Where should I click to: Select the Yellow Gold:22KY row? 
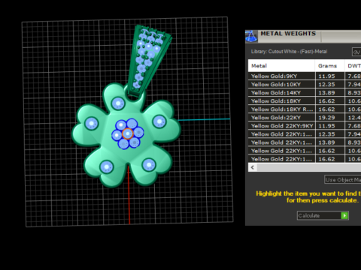[x=305, y=117]
